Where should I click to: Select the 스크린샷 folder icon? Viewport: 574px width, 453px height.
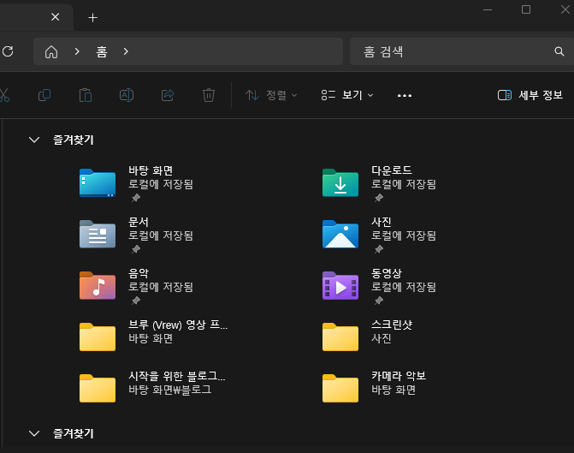coord(340,337)
